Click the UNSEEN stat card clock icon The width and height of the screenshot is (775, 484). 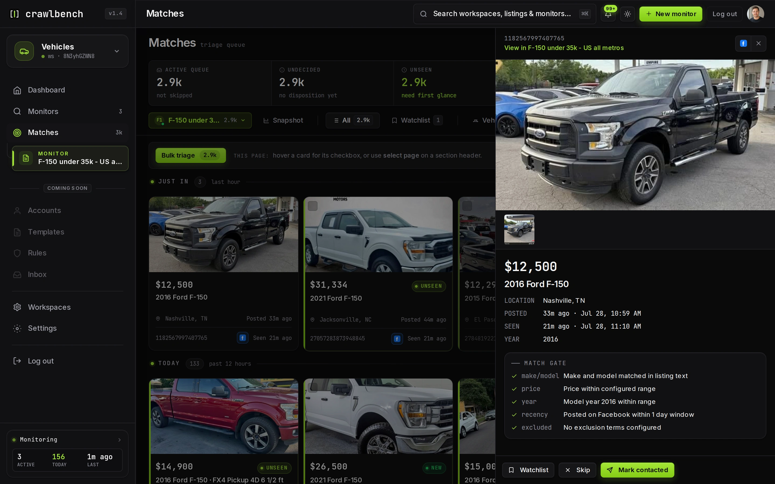[404, 70]
